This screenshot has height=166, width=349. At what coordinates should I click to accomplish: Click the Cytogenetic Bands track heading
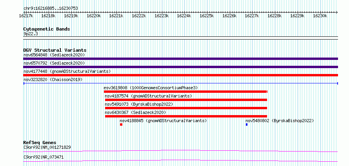[47, 29]
